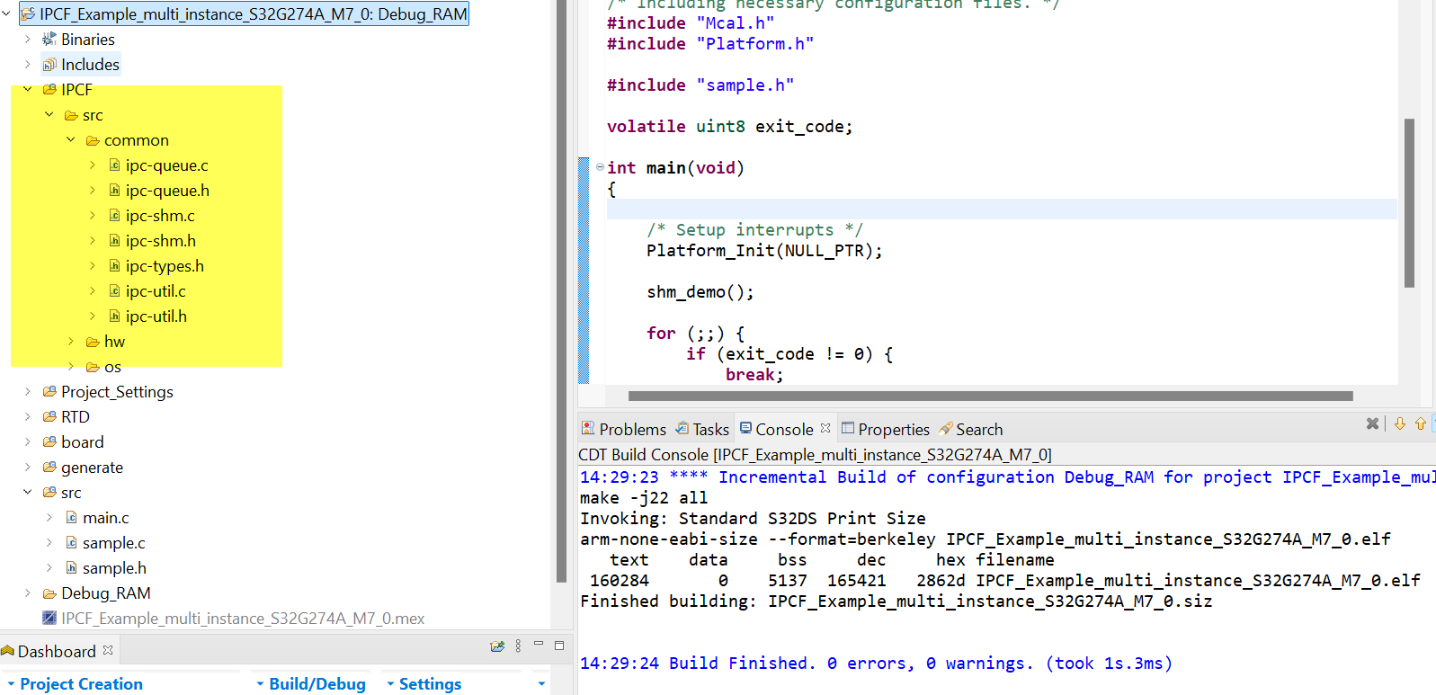Open the Dashboard view menu dots

(x=518, y=646)
